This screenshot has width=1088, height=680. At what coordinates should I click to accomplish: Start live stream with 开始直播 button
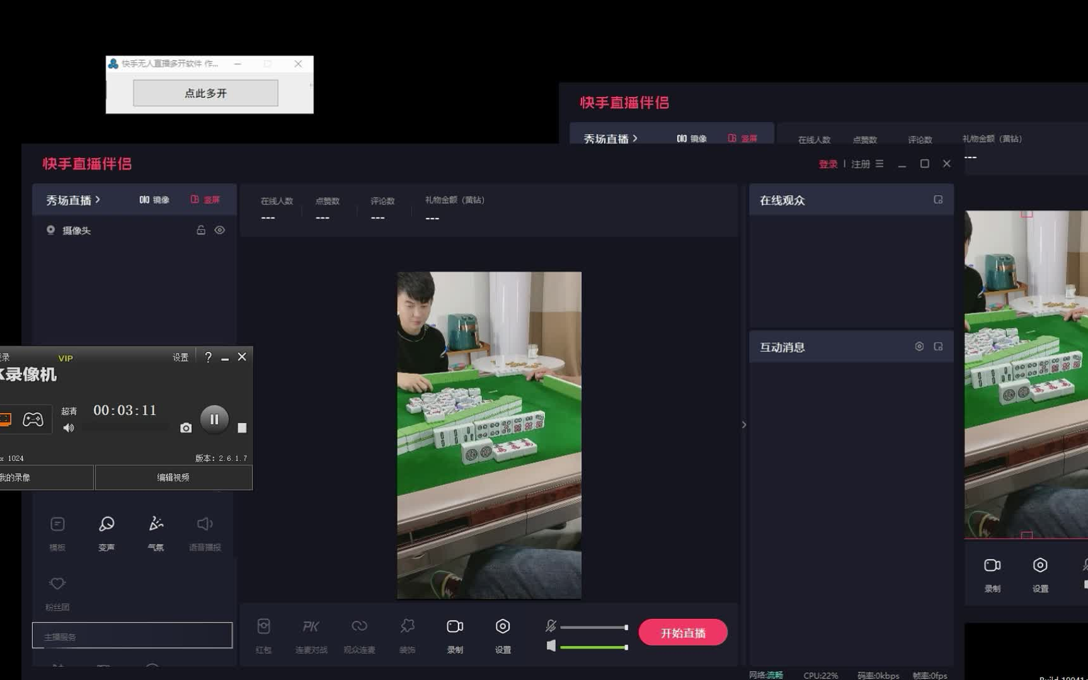(x=683, y=633)
